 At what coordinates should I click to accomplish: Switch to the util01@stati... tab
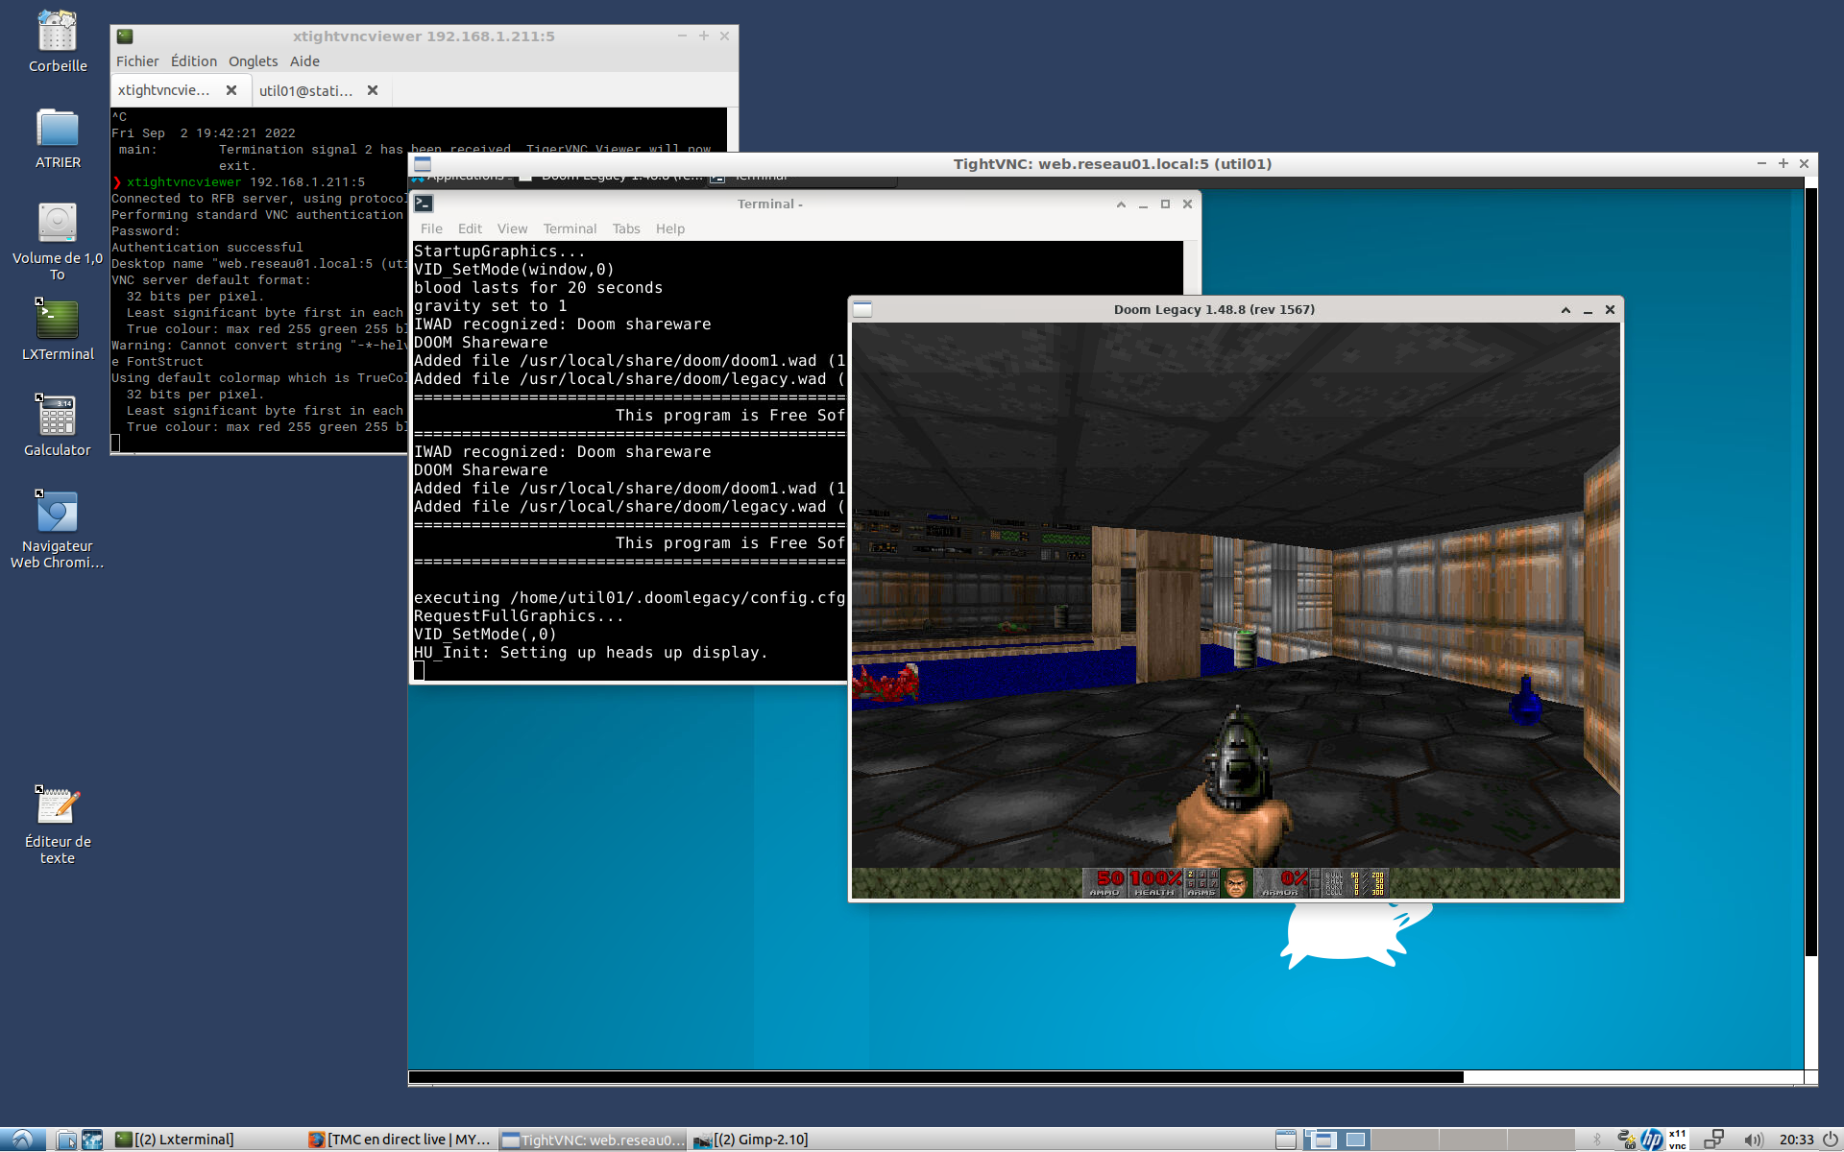306,90
